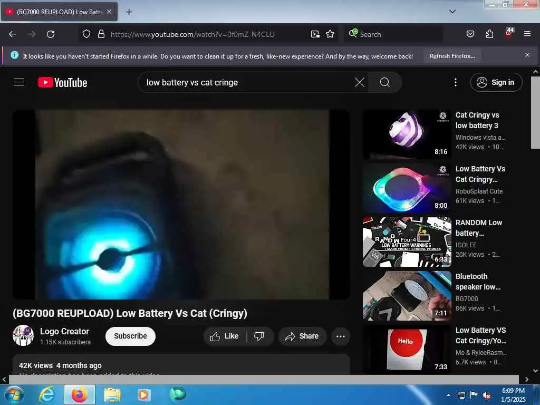540x405 pixels.
Task: Click the vertical scrollbar down arrow
Action: click(x=535, y=371)
